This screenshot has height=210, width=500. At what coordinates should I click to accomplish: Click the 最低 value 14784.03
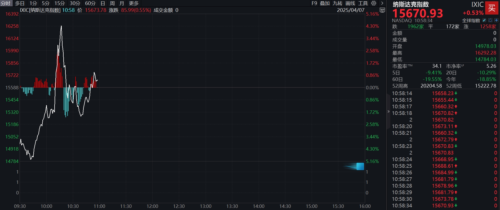485,59
